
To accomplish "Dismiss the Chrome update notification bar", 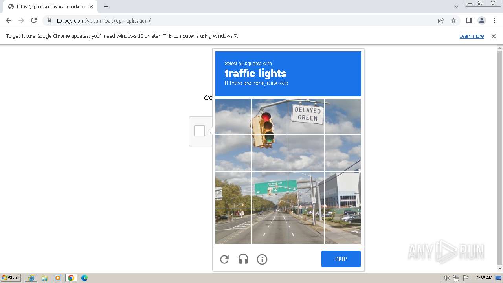I will pyautogui.click(x=494, y=36).
